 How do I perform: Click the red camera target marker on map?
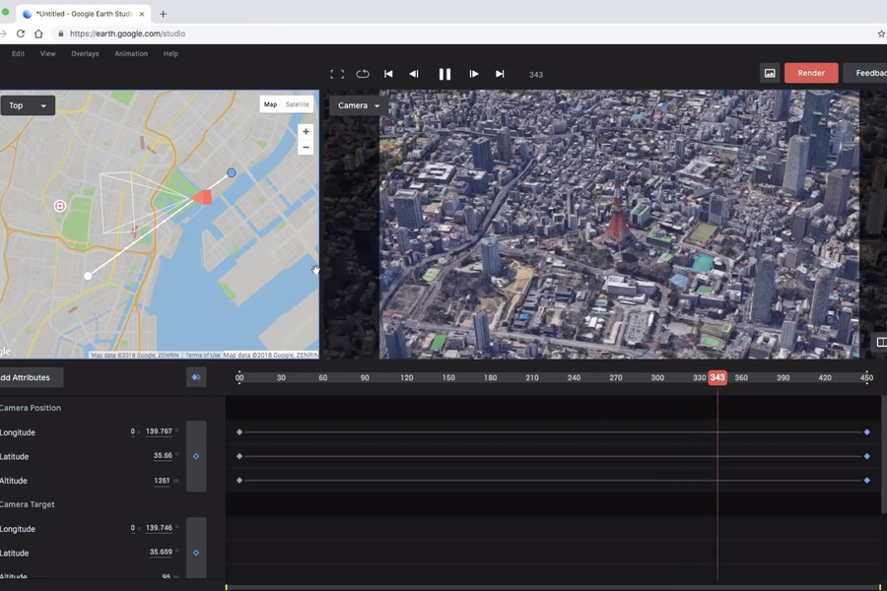click(59, 206)
